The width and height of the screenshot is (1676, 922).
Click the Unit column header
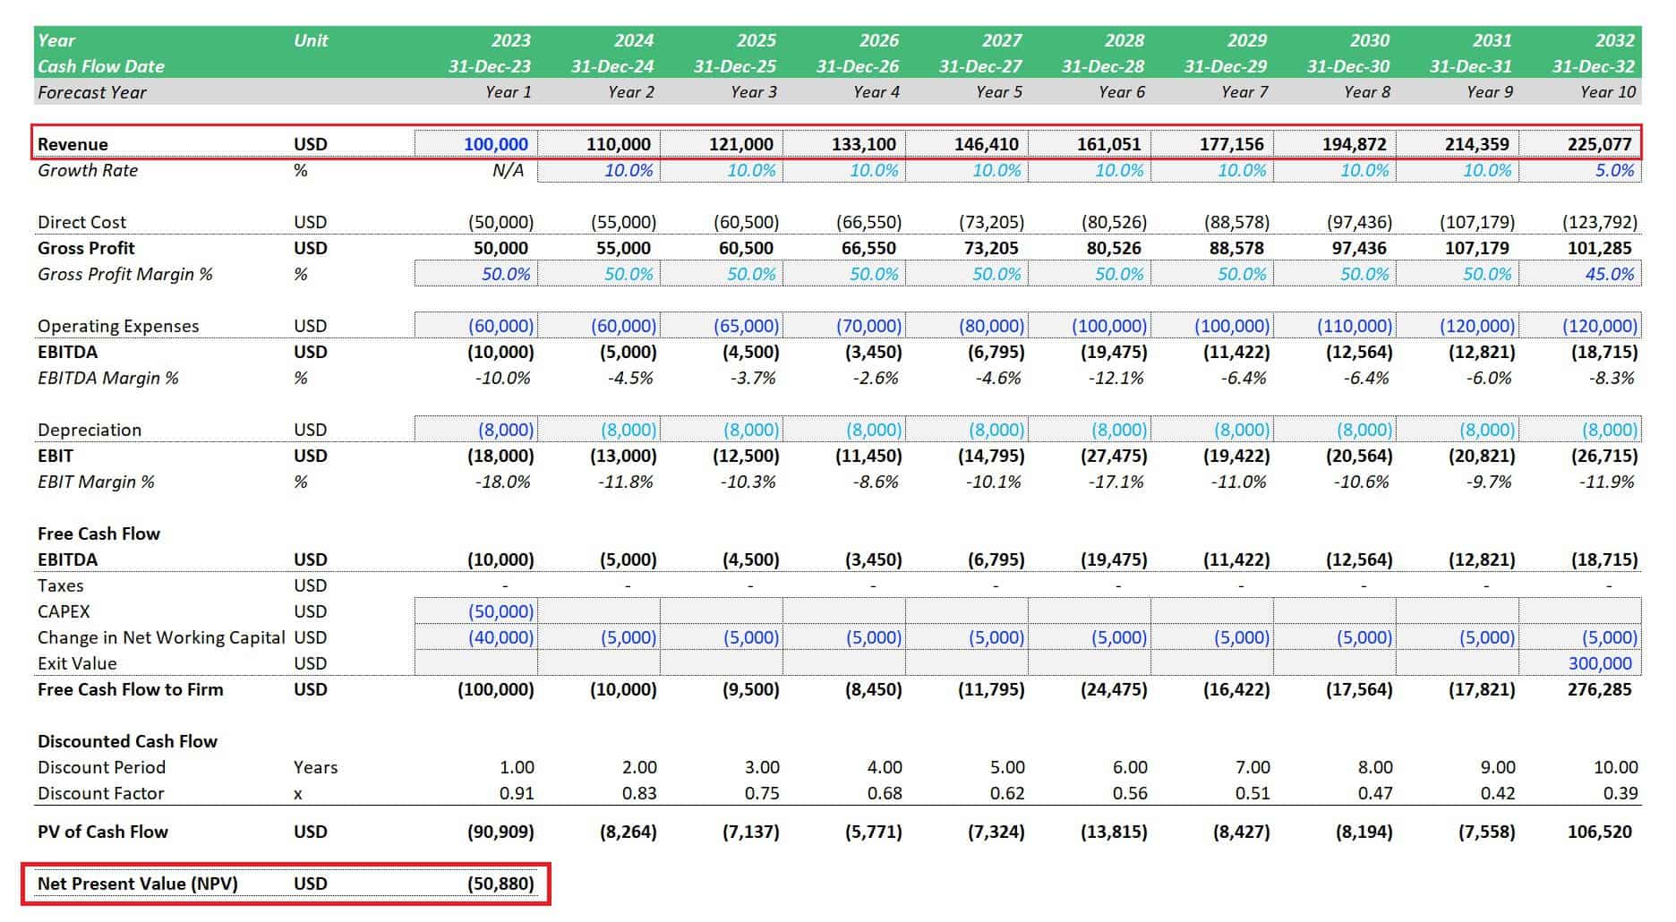coord(311,40)
